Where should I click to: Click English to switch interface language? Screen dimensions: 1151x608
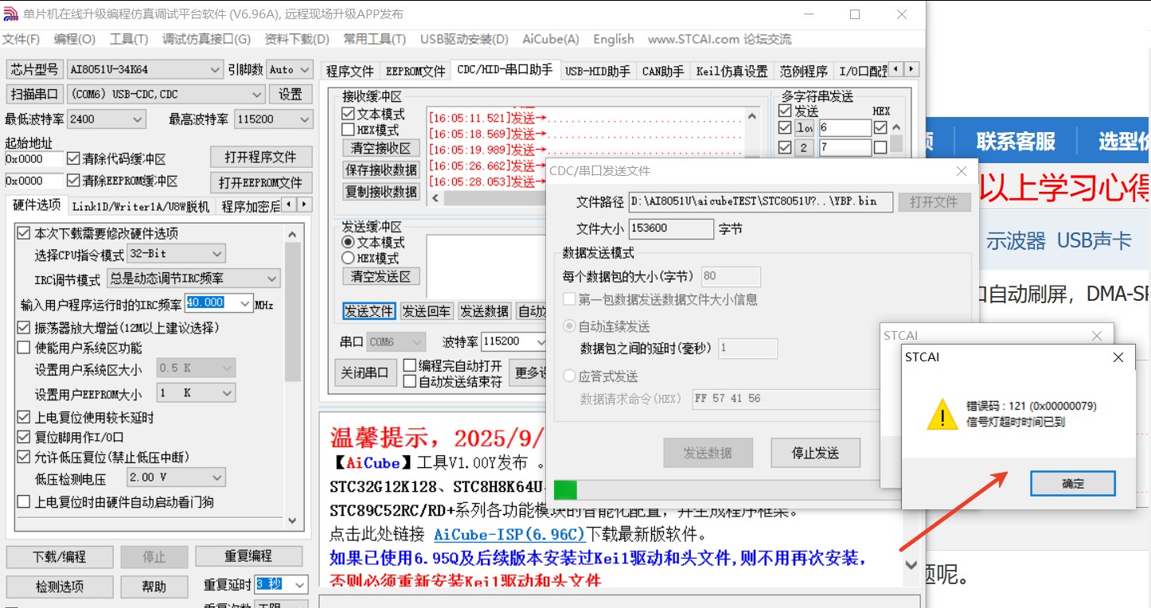pyautogui.click(x=613, y=39)
